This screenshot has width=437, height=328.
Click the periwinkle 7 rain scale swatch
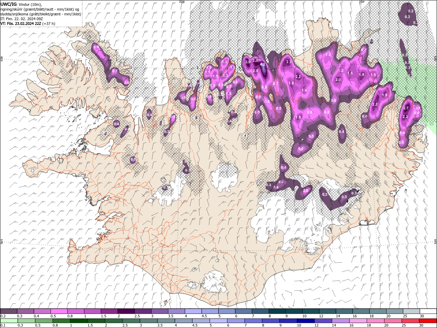pyautogui.click(x=253, y=320)
